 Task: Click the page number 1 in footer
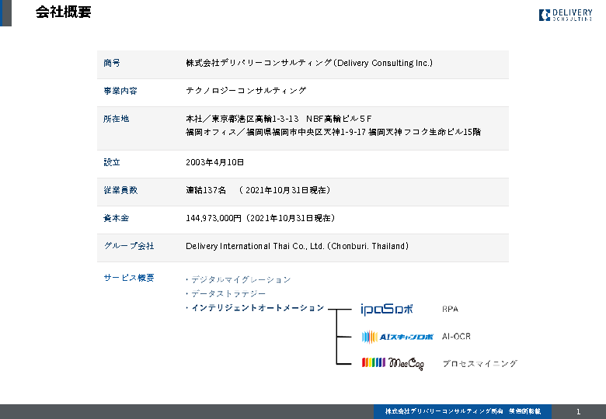[x=578, y=411]
